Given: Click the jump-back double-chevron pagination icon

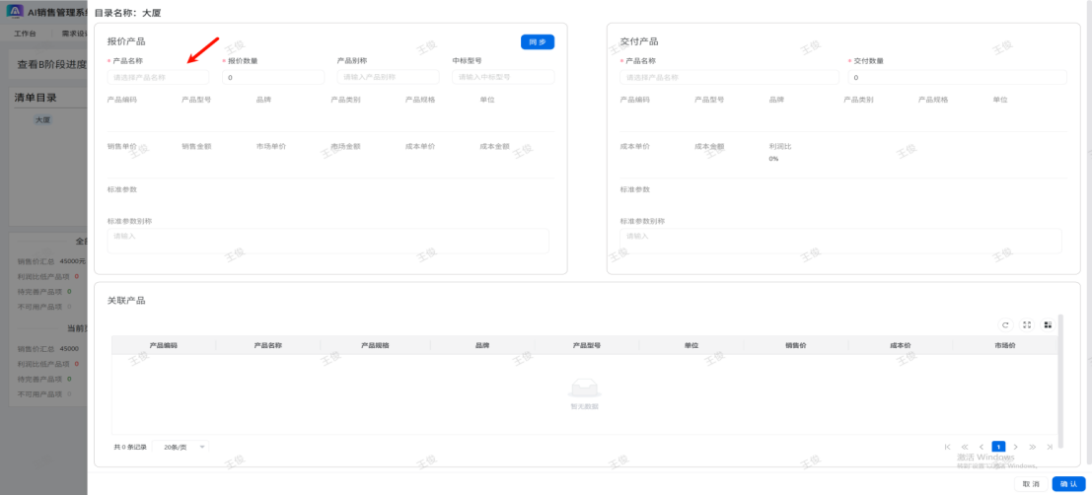Looking at the screenshot, I should [965, 447].
